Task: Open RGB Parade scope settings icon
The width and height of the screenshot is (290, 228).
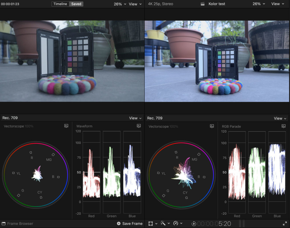Action: point(283,126)
